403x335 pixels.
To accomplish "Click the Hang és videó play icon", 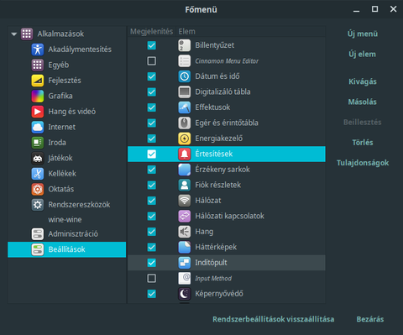I will point(38,112).
